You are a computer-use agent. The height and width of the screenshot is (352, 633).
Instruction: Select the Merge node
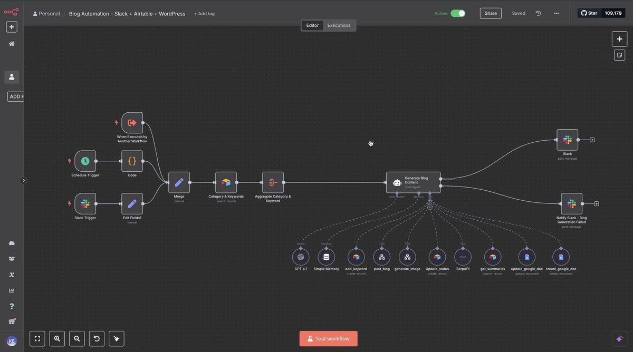point(179,182)
